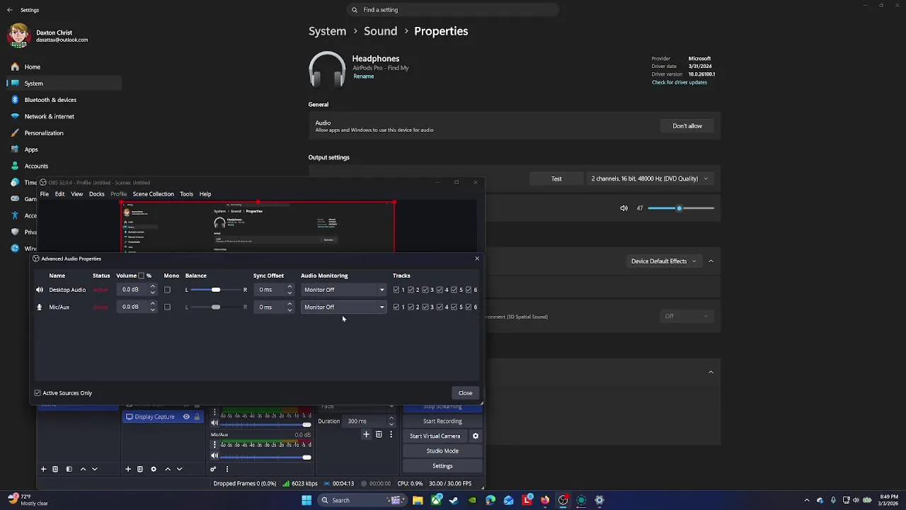Screen dimensions: 906x510
Task: Mute Desktop Audio speaker icon in Advanced Audio
Action: pos(40,290)
